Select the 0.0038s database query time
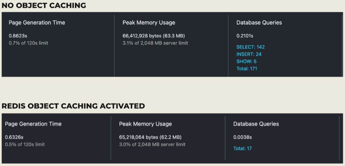 (243, 137)
